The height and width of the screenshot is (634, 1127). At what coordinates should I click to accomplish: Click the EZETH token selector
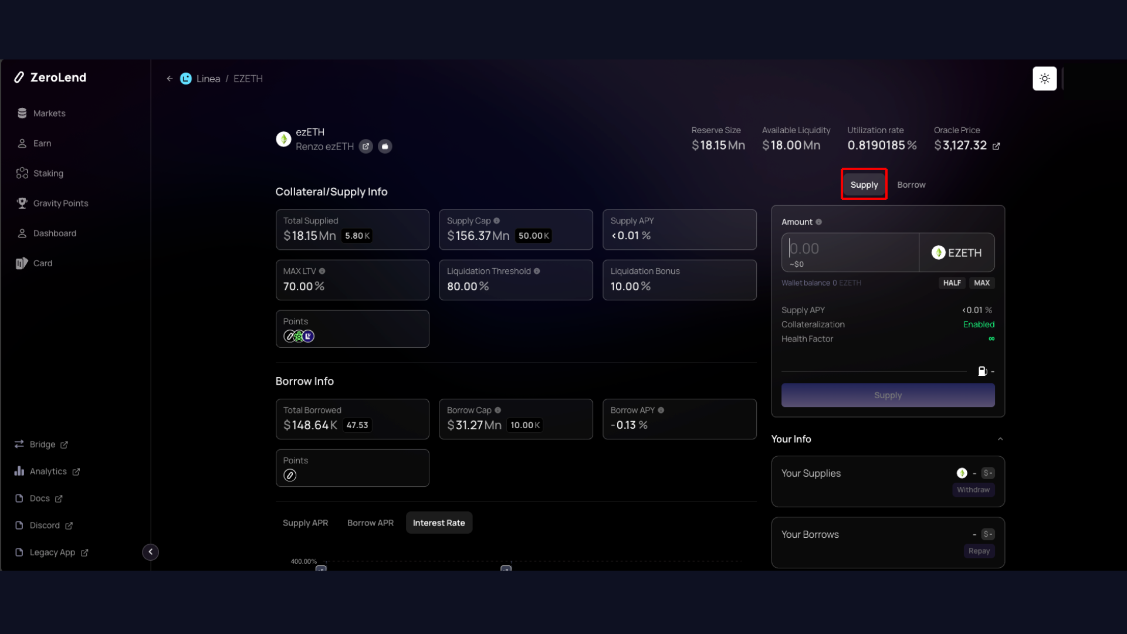click(956, 252)
